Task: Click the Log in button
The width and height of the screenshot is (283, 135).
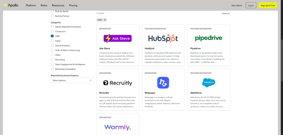Action: pyautogui.click(x=251, y=6)
